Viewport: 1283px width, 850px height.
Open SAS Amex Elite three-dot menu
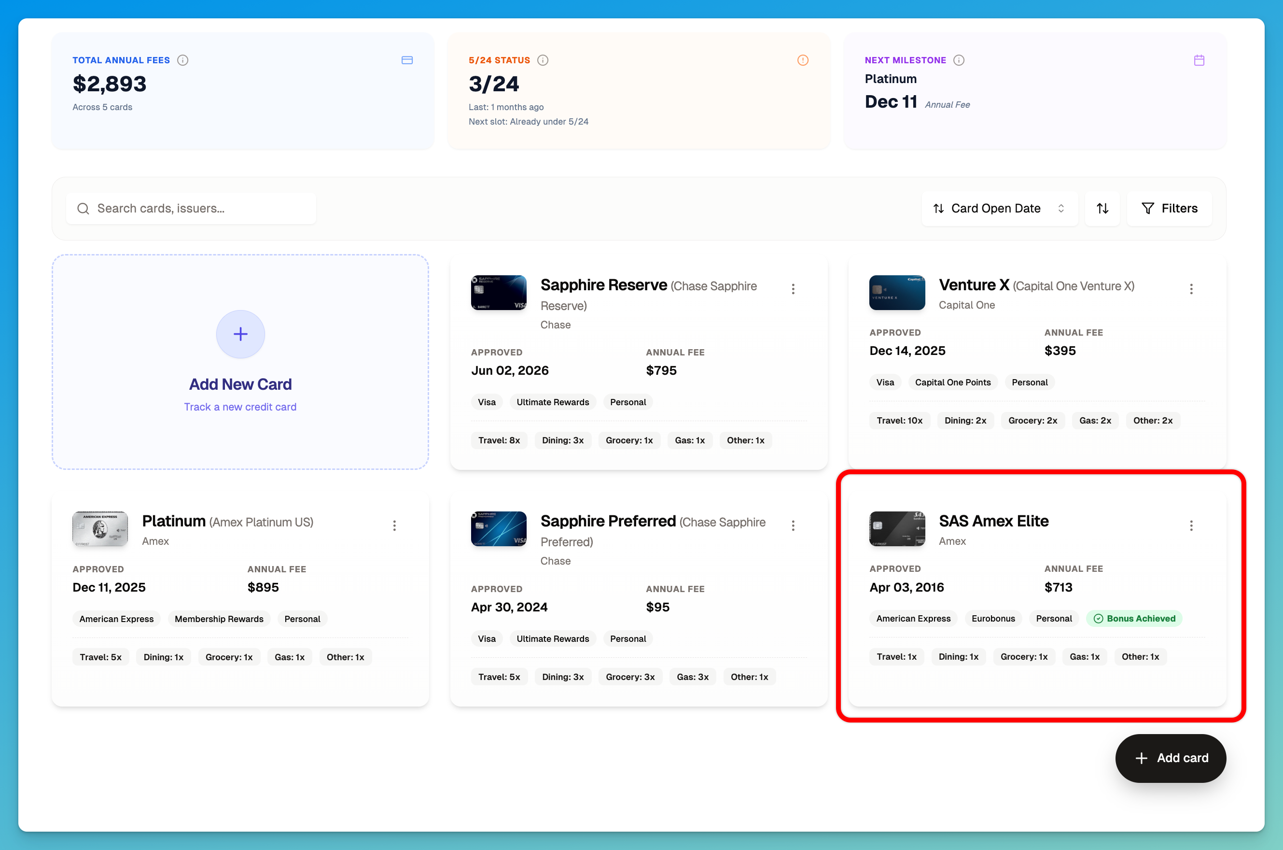tap(1191, 525)
